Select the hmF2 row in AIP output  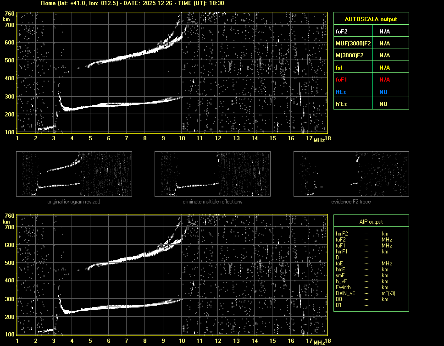pos(342,234)
